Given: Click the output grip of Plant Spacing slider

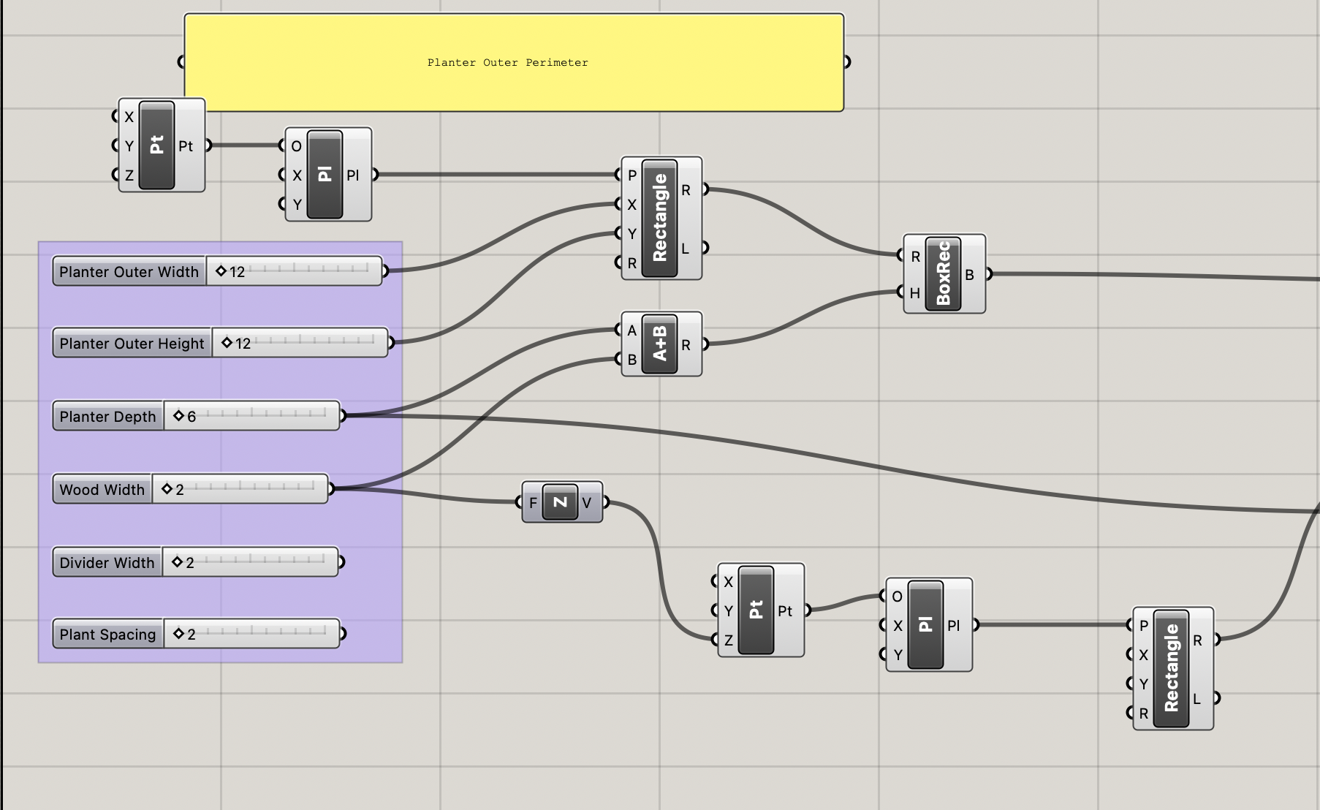Looking at the screenshot, I should pos(342,634).
